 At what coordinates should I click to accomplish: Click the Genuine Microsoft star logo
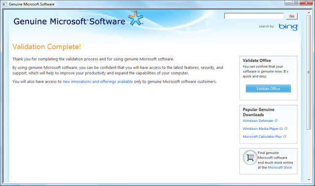pos(136,18)
